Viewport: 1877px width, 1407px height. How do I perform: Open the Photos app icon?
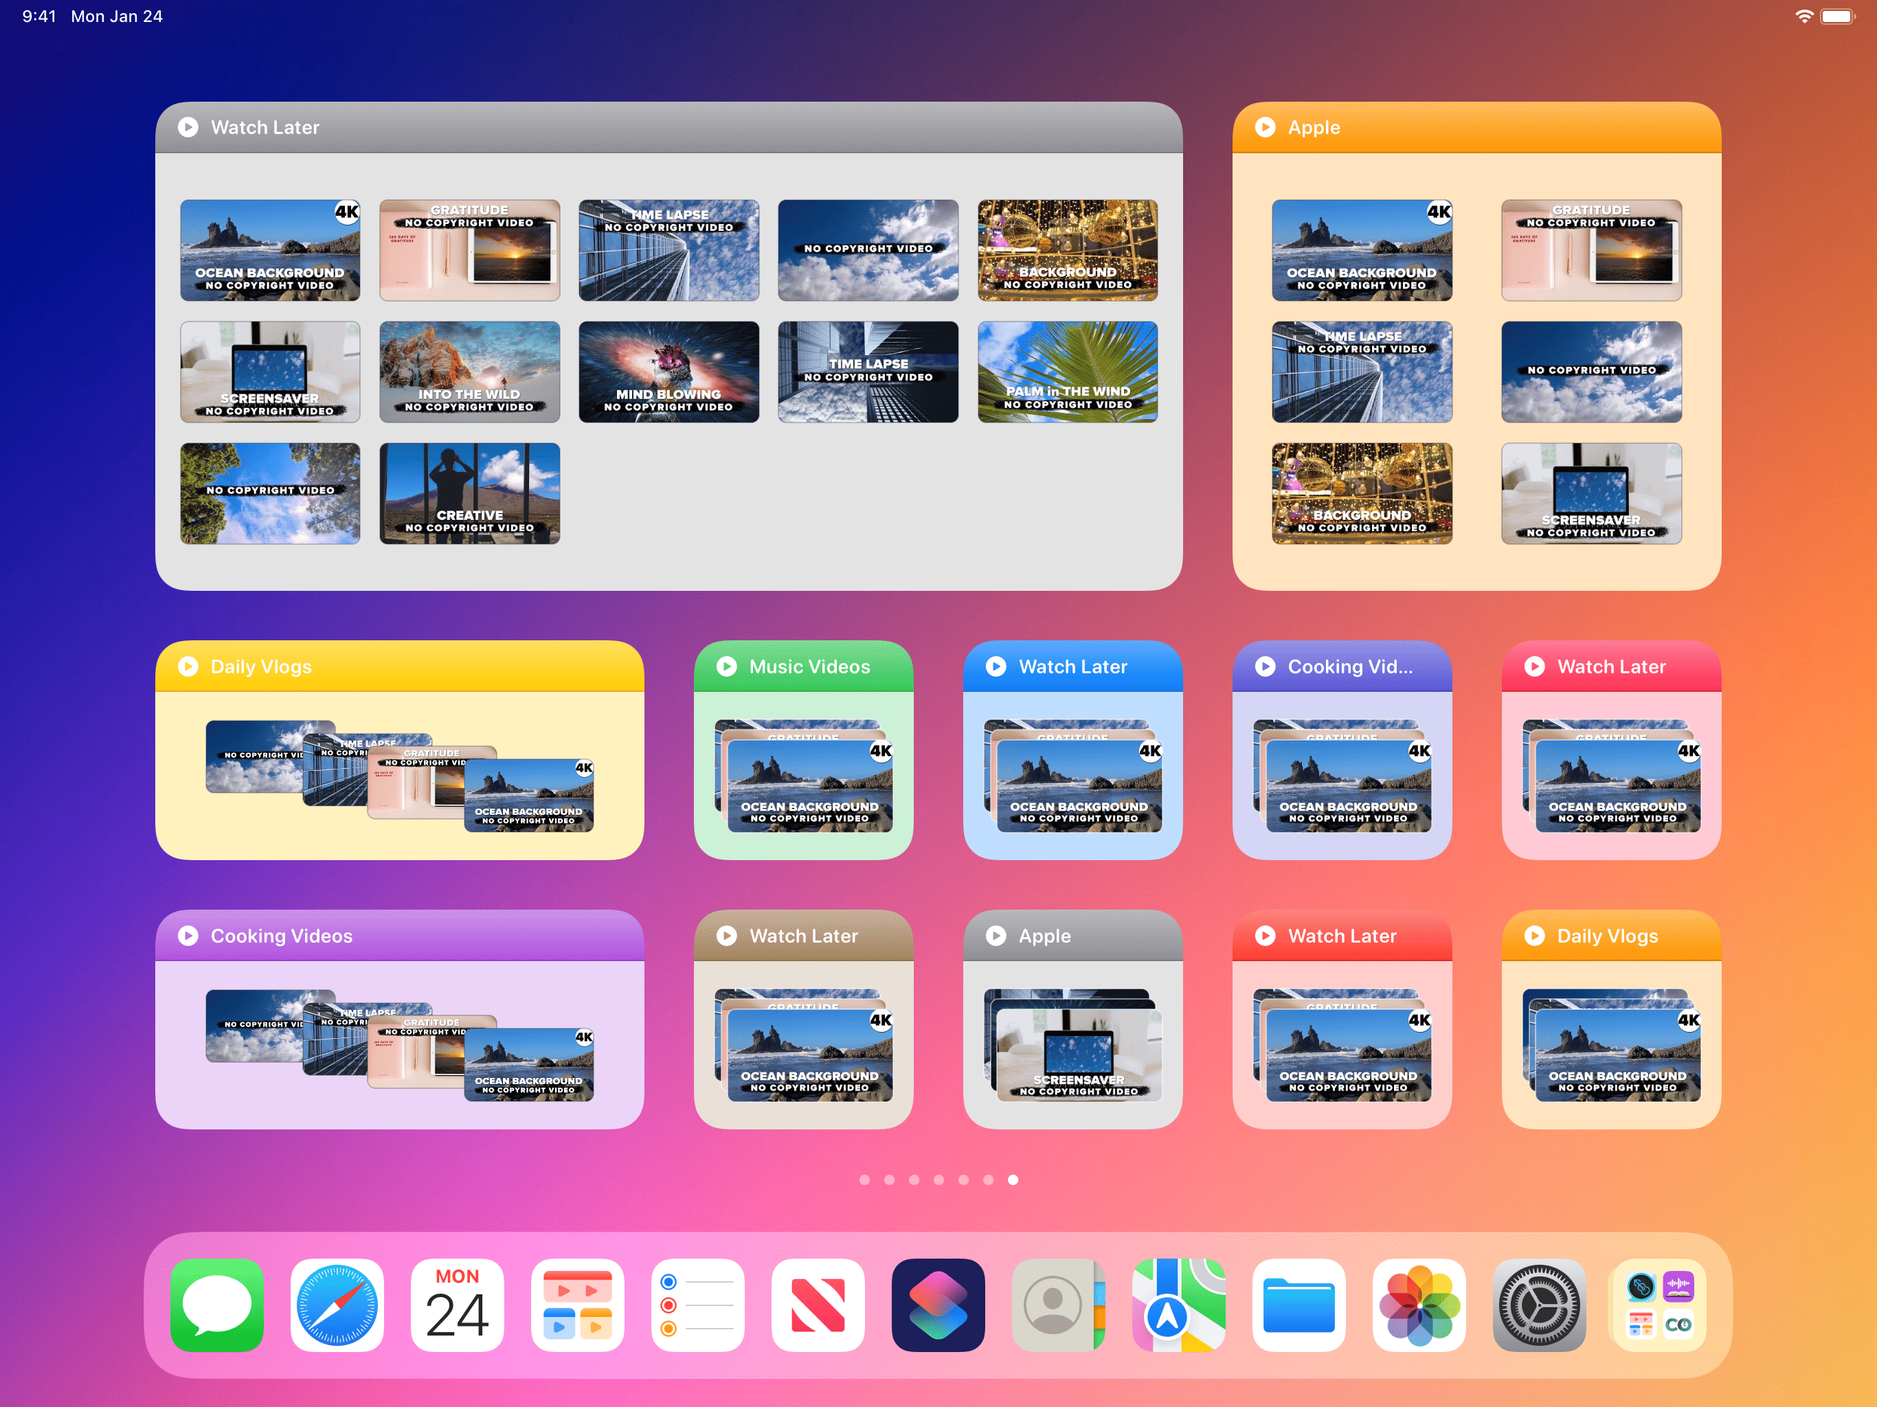1419,1305
